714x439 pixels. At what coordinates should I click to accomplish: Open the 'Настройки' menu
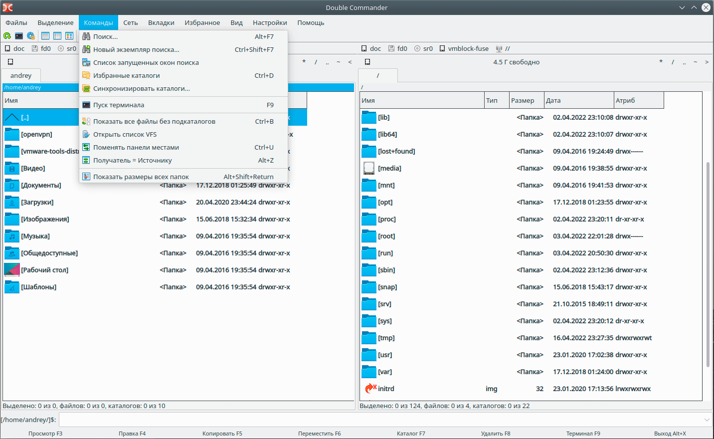click(269, 22)
